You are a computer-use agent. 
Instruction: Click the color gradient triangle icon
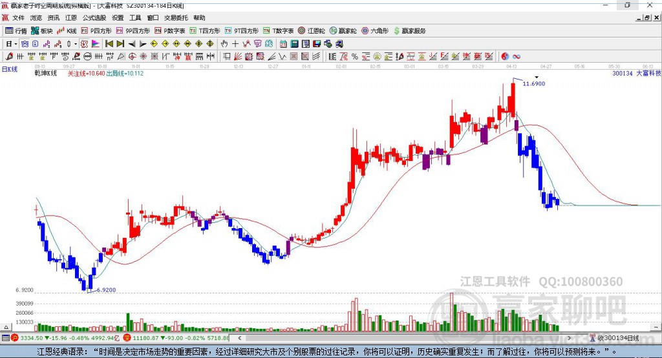(x=96, y=44)
